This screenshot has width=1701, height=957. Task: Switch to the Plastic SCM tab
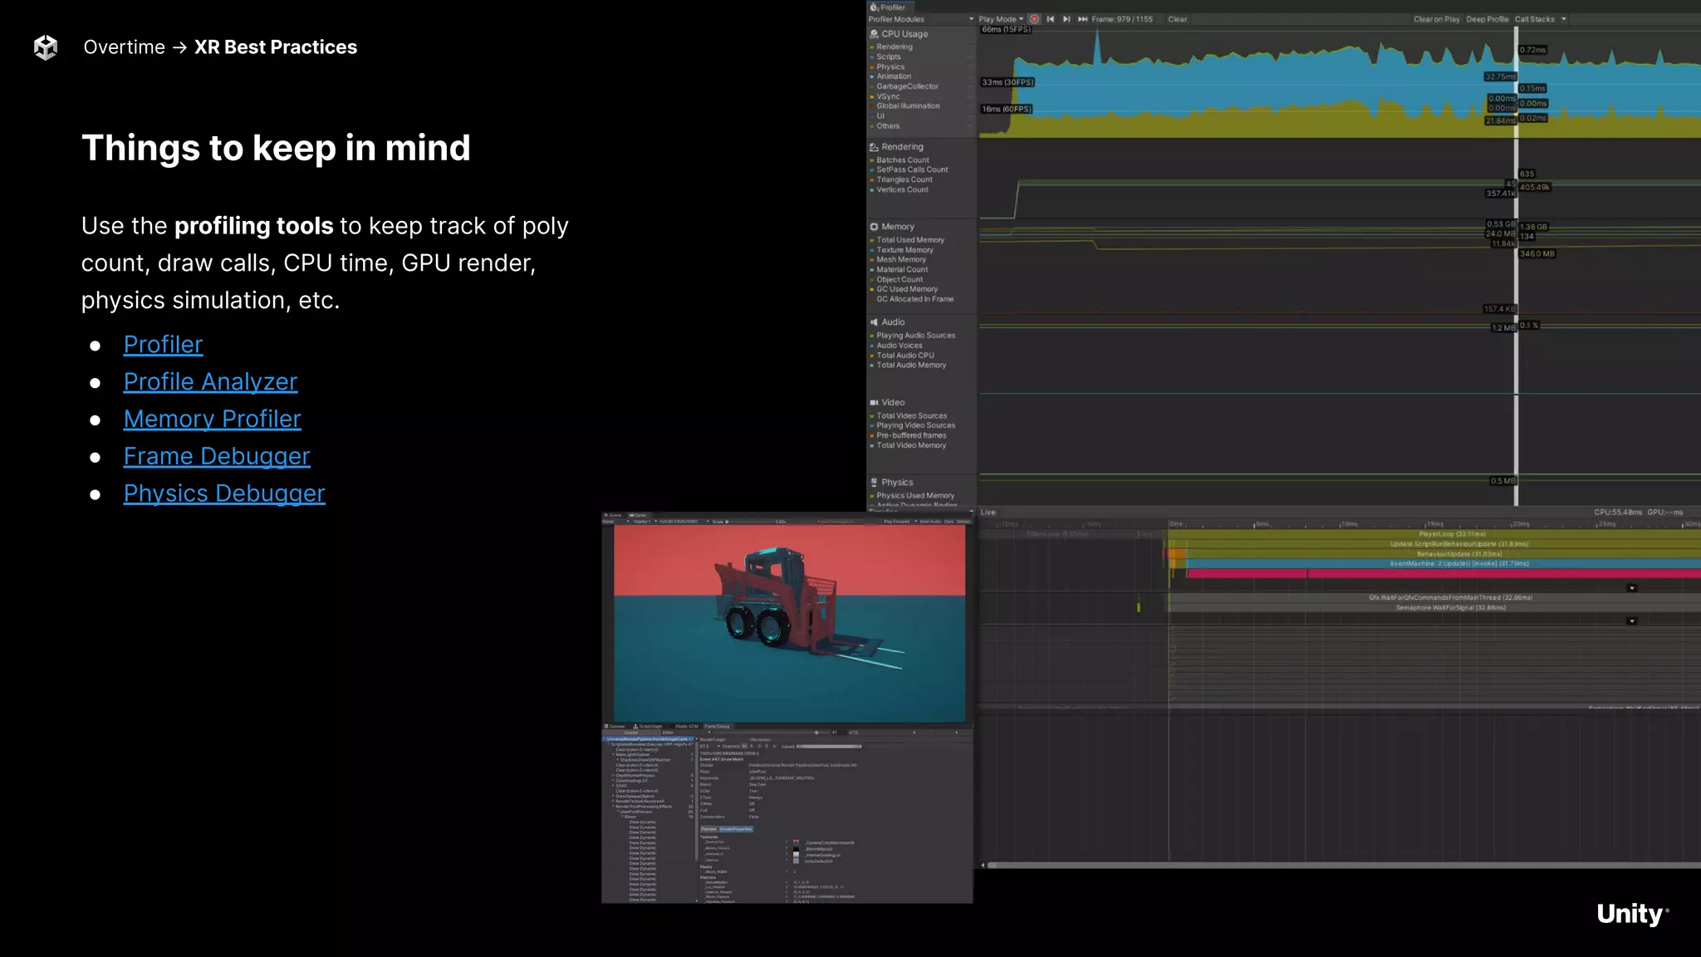pyautogui.click(x=686, y=726)
